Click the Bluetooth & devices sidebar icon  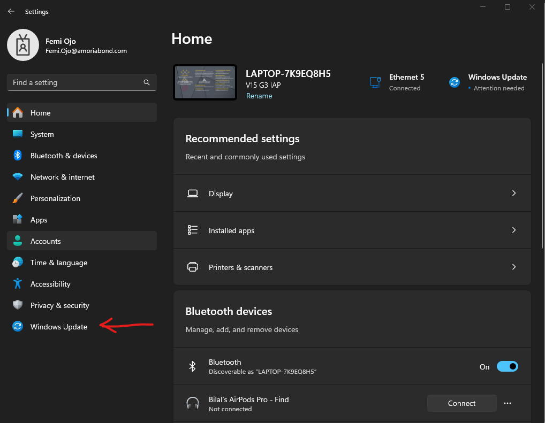point(18,155)
